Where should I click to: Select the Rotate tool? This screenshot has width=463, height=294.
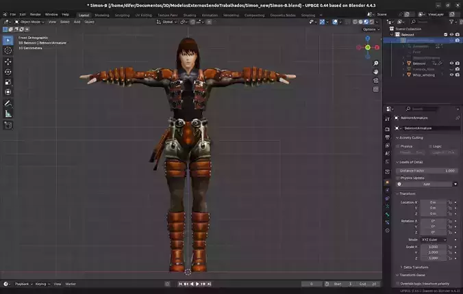point(8,72)
